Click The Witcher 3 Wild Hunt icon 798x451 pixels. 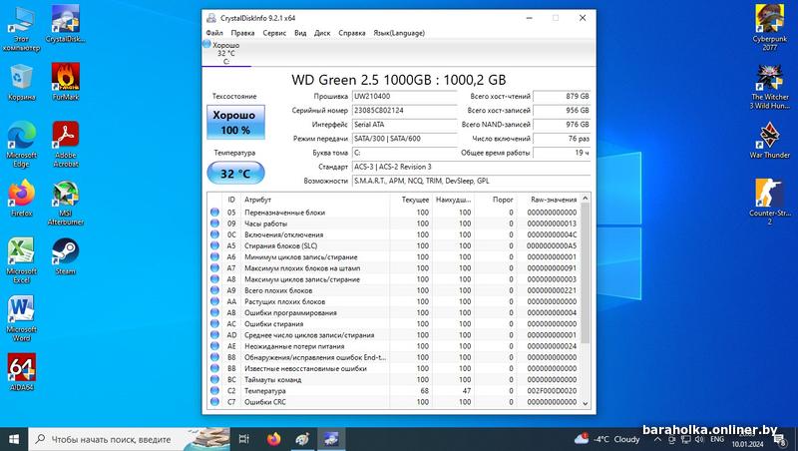tap(769, 86)
